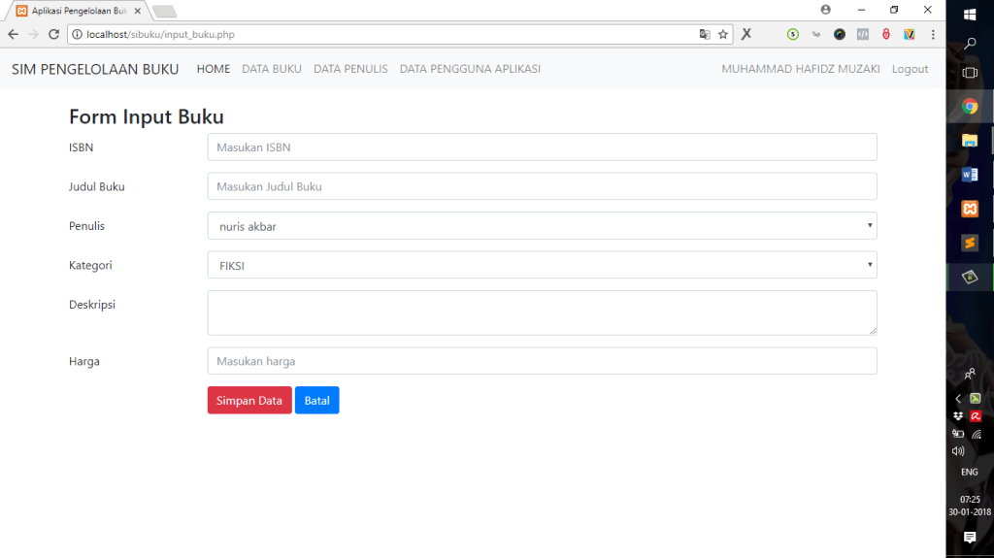Click the Logout link

point(910,69)
